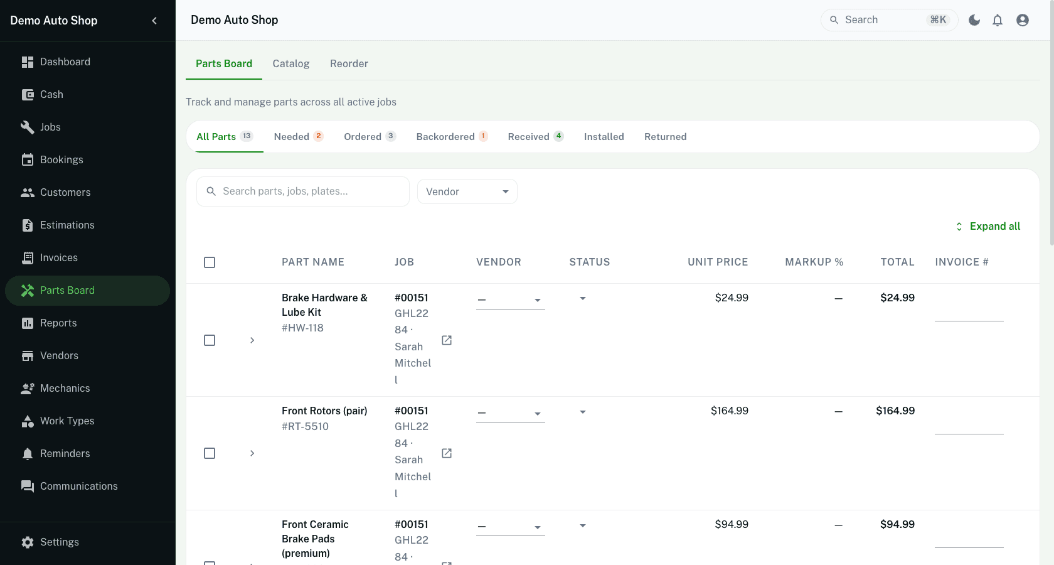Screen dimensions: 1054x565
Task: Click the UNIT PRICE column header
Action: pos(718,262)
